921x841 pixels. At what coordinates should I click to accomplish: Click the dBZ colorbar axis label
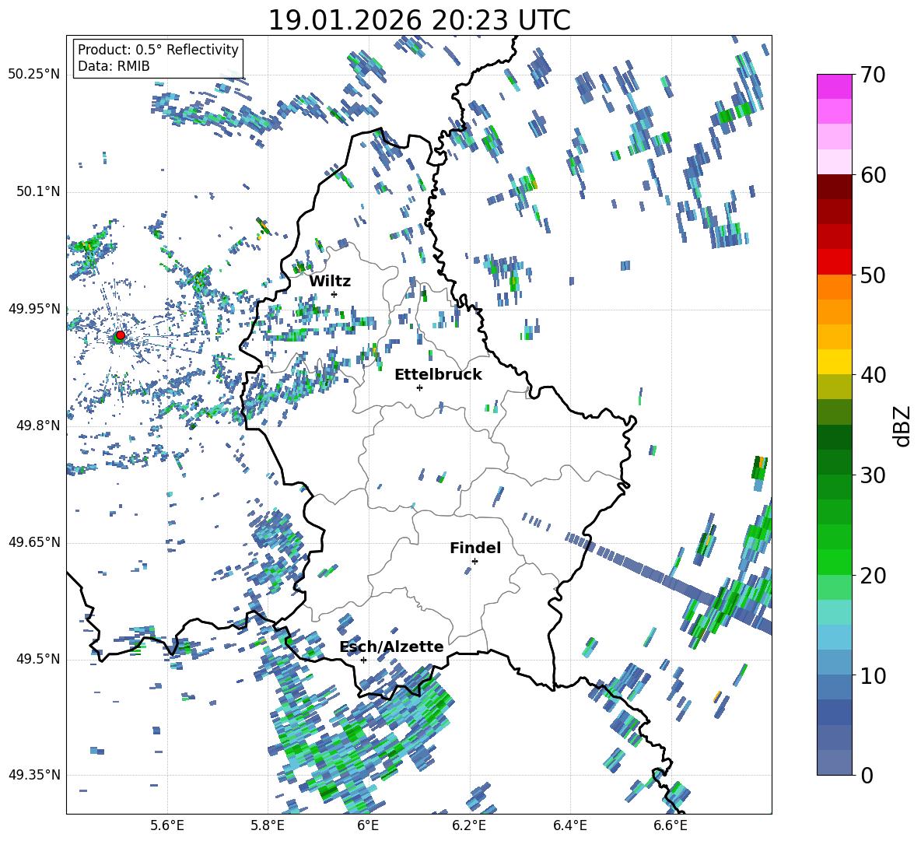pyautogui.click(x=903, y=426)
